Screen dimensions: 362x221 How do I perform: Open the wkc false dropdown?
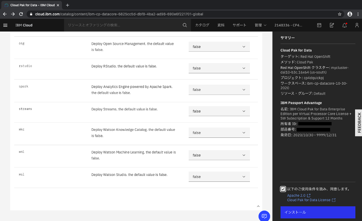click(x=219, y=133)
